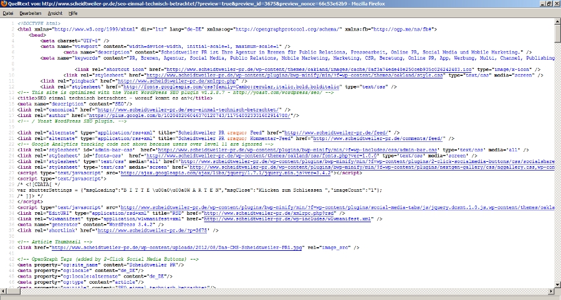Open the wlwmanifest.xml link
Viewport: 561px width, 300px height.
[287, 219]
